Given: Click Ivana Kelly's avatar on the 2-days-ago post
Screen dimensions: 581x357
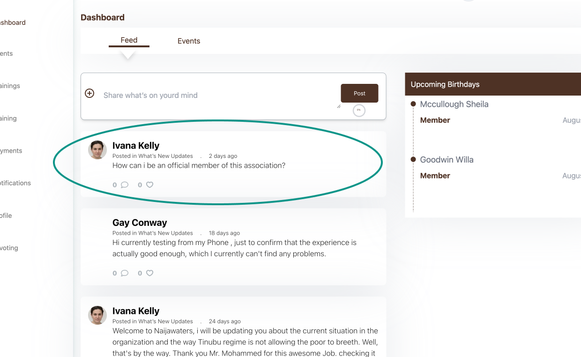Looking at the screenshot, I should pyautogui.click(x=97, y=150).
